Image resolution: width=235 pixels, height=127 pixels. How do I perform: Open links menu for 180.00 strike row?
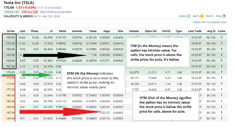pos(222,95)
